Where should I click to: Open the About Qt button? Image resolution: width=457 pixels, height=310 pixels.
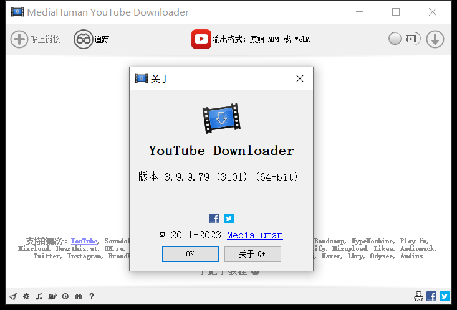pos(253,254)
